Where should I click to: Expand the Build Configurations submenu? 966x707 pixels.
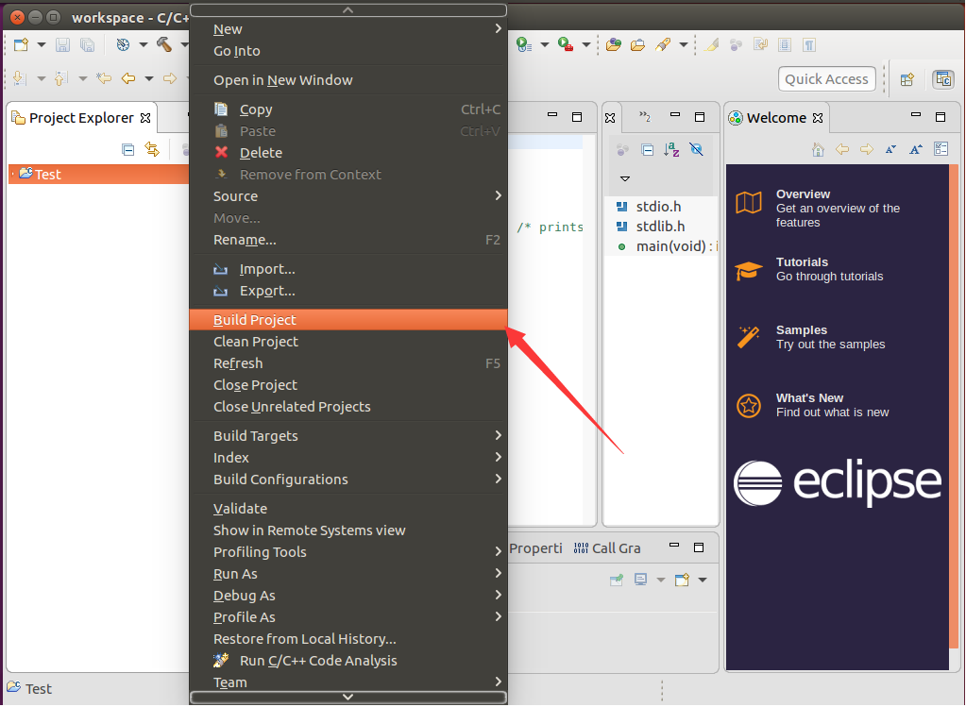coord(348,480)
